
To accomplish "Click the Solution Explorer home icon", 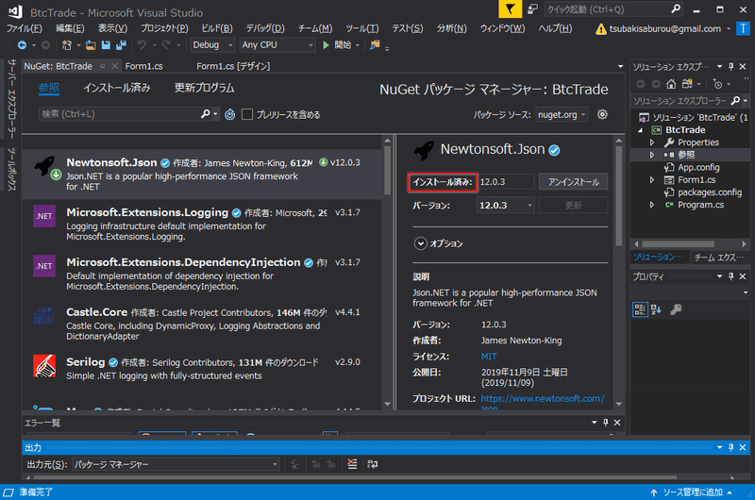I will (x=671, y=84).
